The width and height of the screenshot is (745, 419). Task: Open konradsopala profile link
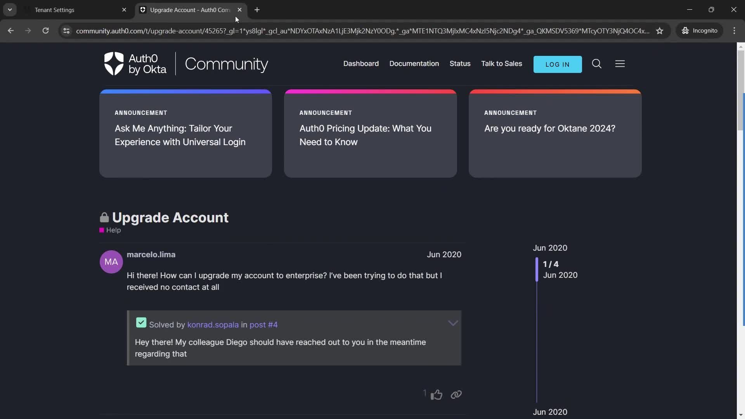[213, 325]
